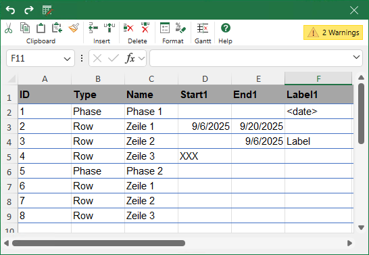Select column F header

pyautogui.click(x=318, y=79)
